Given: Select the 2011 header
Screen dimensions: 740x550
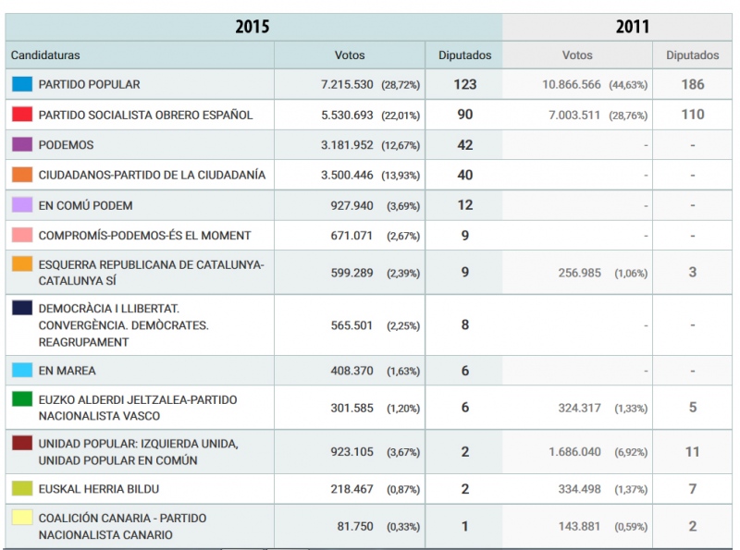Looking at the screenshot, I should tap(633, 27).
